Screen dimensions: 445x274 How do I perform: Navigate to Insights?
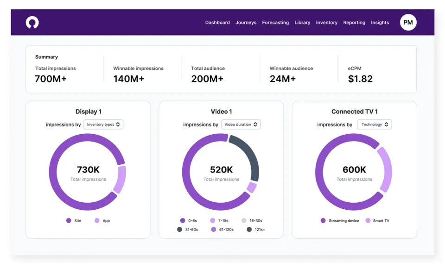coord(380,22)
